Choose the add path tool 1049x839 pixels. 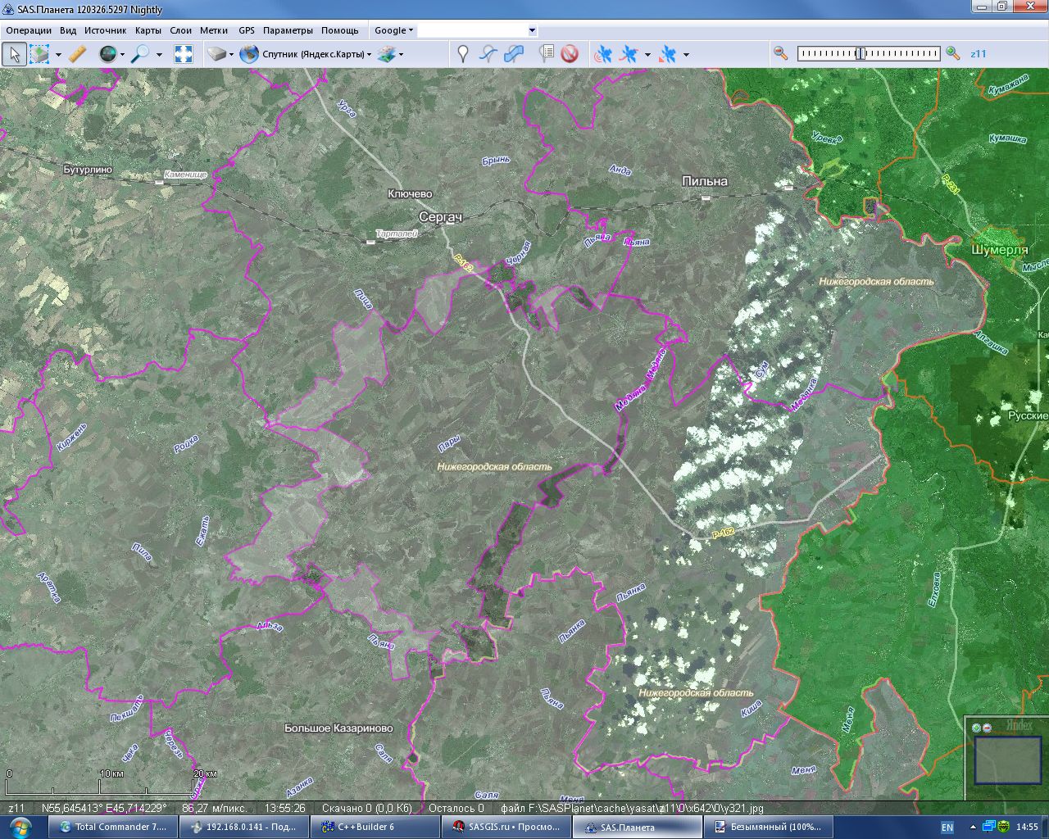(x=488, y=54)
